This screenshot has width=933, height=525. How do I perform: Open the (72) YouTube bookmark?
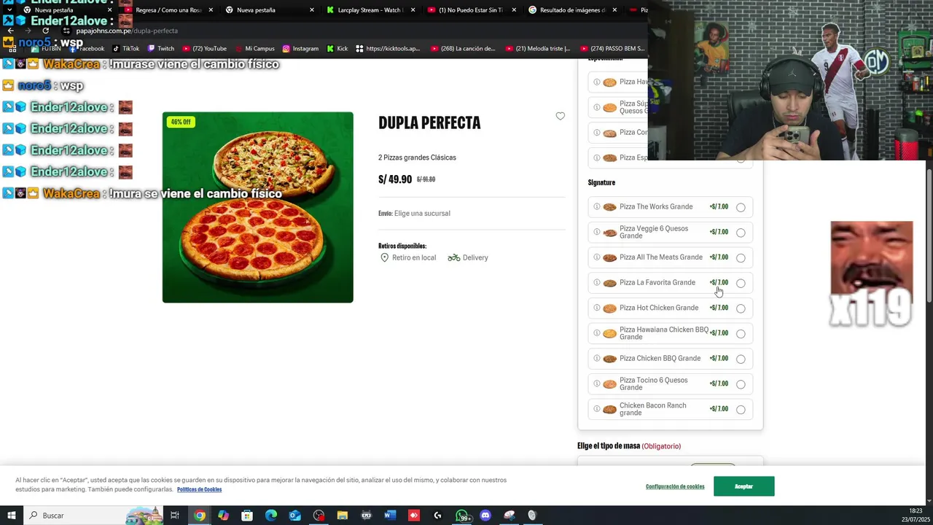click(205, 49)
